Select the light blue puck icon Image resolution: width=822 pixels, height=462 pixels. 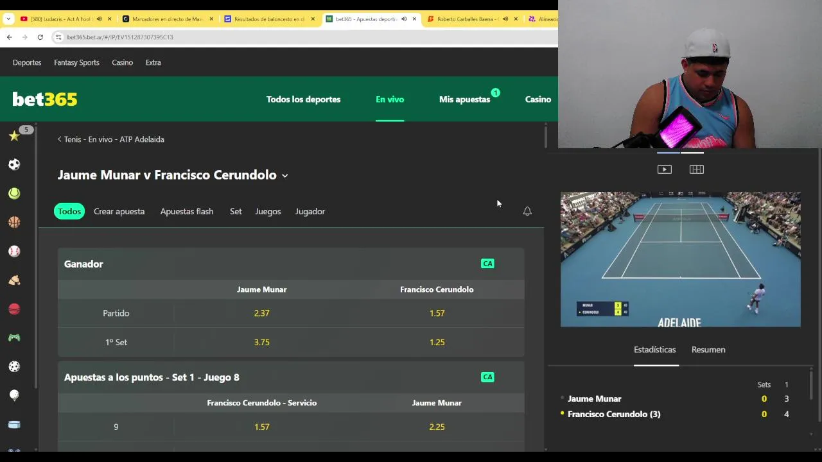tap(14, 425)
